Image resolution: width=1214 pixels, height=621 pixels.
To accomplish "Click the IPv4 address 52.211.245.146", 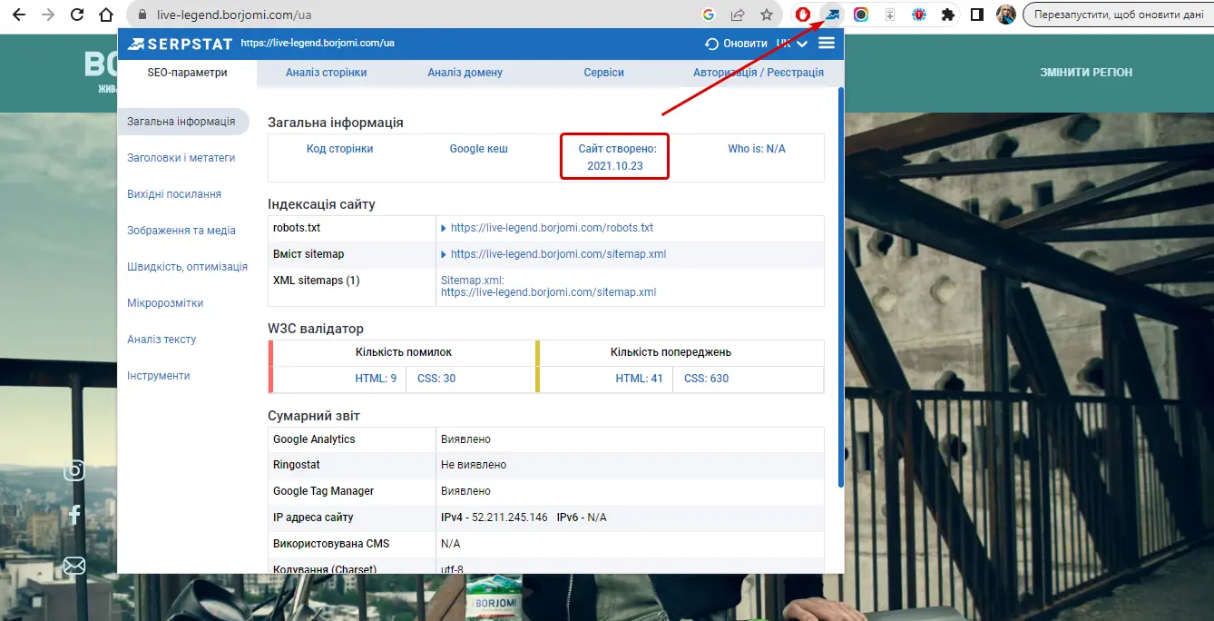I will (x=510, y=517).
